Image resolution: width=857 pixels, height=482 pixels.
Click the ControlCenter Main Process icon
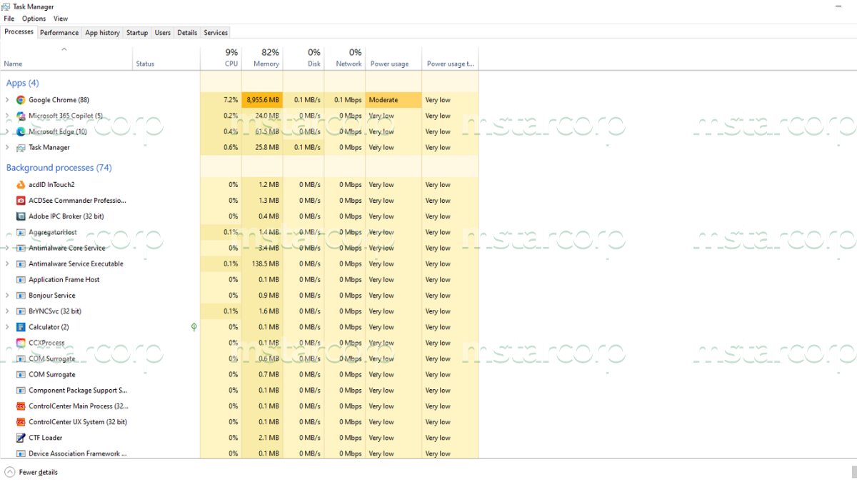21,406
